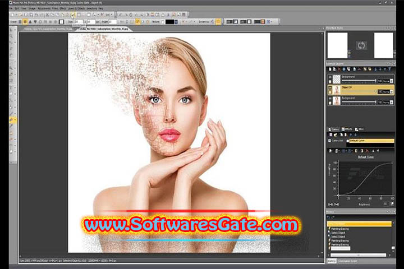Open blend mode dropdown of photo-thumbnail Background layer
The height and width of the screenshot is (269, 404).
(x=392, y=102)
